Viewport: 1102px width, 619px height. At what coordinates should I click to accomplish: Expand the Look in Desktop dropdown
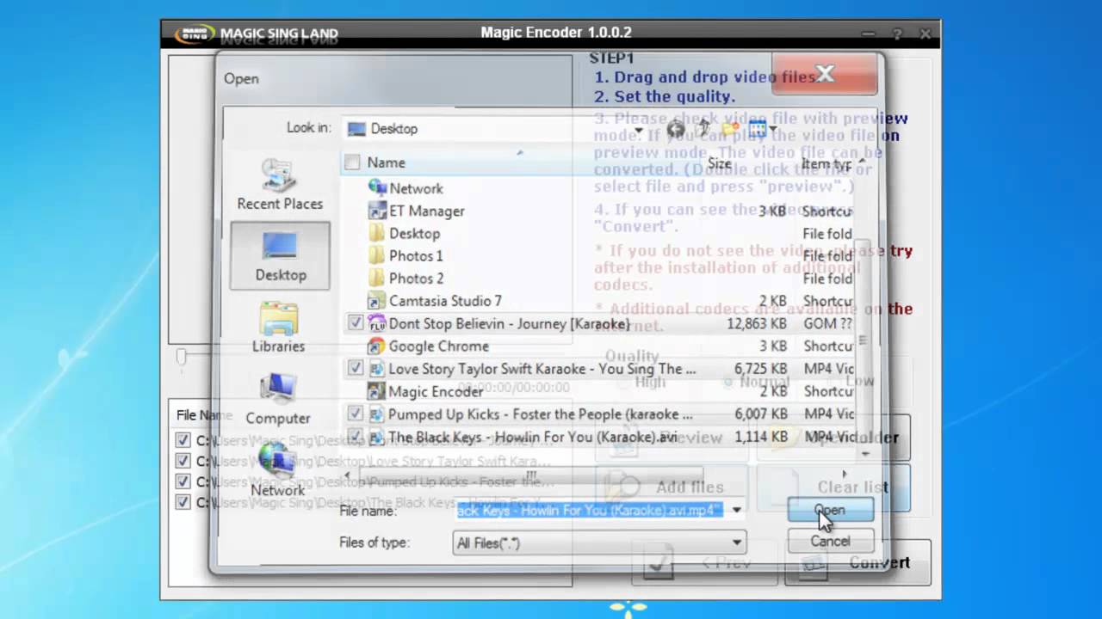(638, 130)
